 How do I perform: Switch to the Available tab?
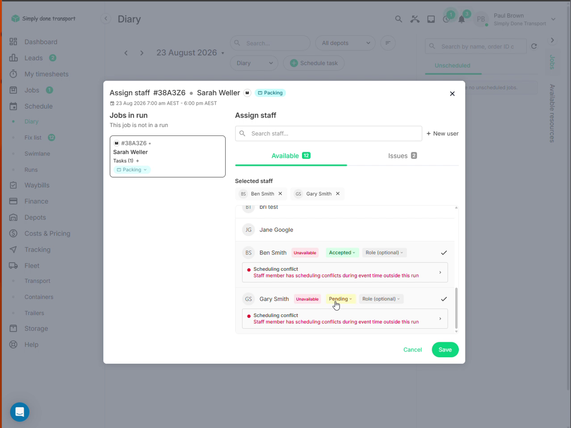pyautogui.click(x=291, y=156)
